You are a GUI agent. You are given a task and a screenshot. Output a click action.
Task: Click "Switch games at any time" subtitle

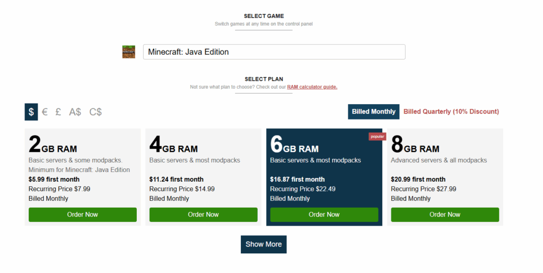click(x=264, y=24)
